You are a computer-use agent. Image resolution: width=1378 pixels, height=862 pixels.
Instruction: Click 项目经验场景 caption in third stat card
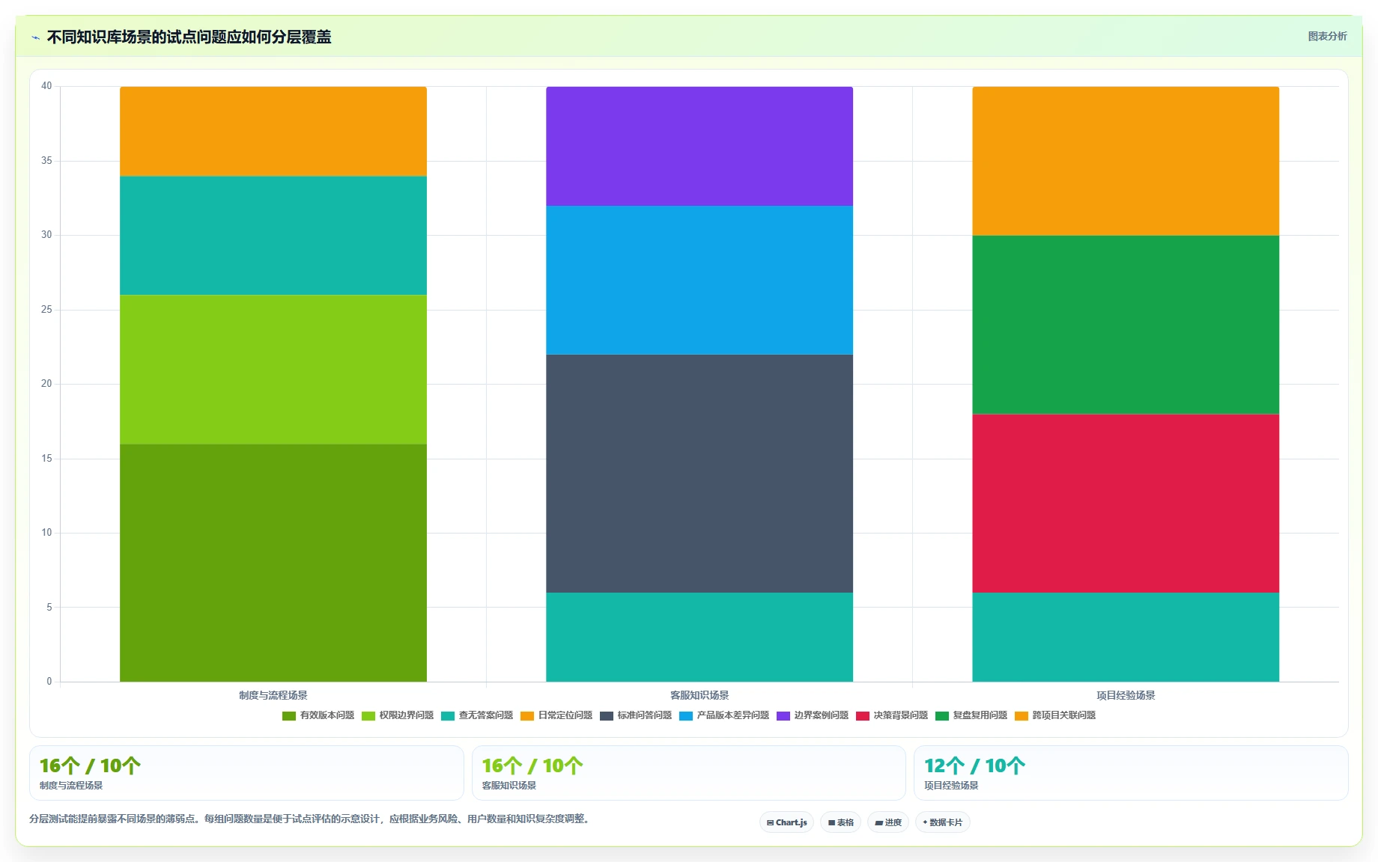coord(951,786)
